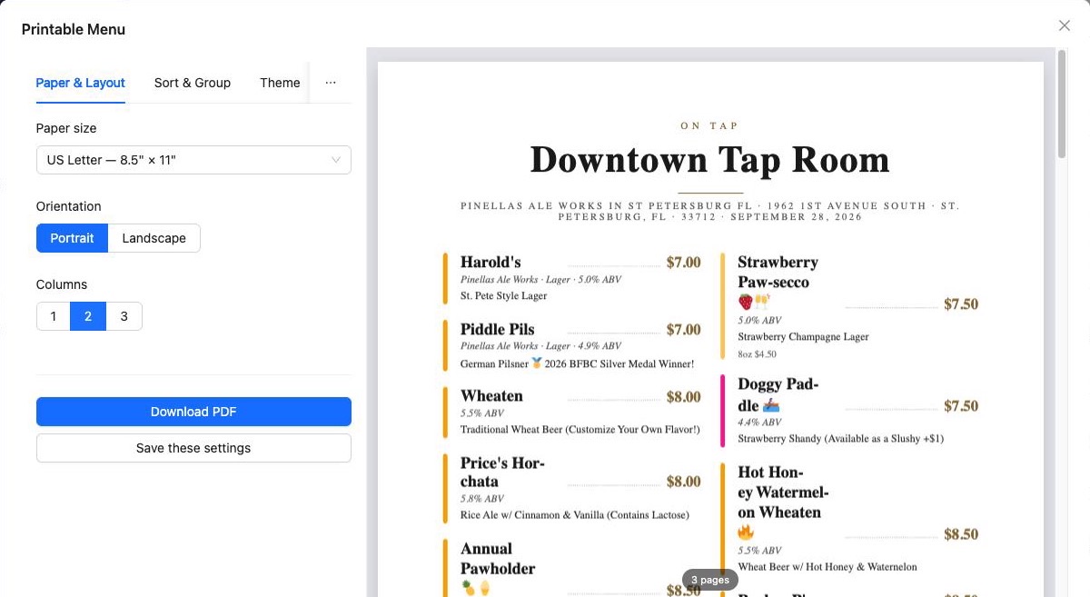
Task: Select Portrait orientation
Action: (73, 238)
